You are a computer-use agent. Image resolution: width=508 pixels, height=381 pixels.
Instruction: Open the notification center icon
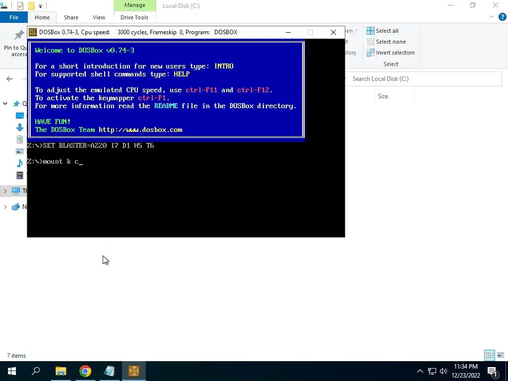(x=492, y=372)
